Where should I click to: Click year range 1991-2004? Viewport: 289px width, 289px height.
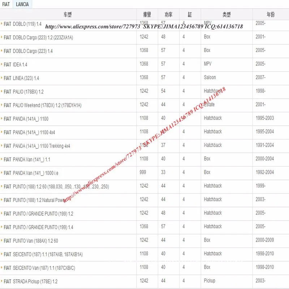tap(265, 145)
